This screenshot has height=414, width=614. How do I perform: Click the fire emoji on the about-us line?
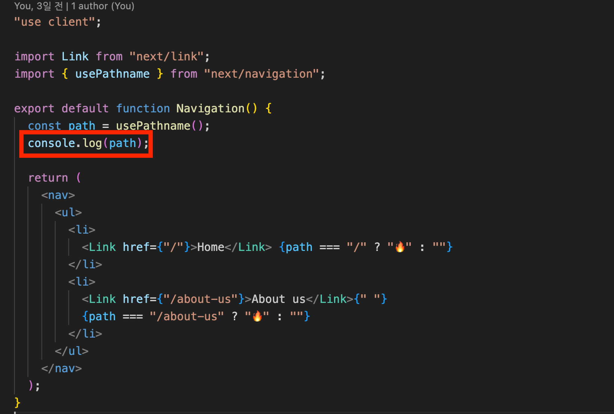[x=257, y=316]
